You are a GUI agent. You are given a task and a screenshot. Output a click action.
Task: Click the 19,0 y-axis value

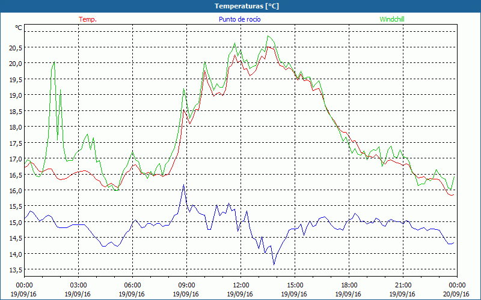pos(16,95)
